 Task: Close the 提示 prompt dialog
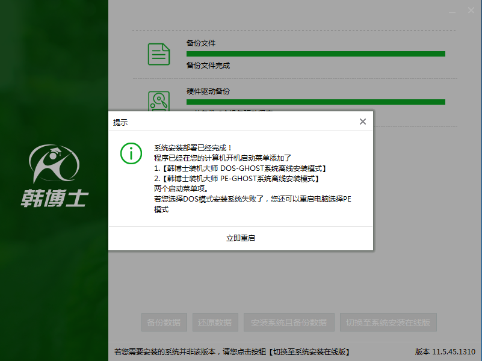click(x=363, y=121)
